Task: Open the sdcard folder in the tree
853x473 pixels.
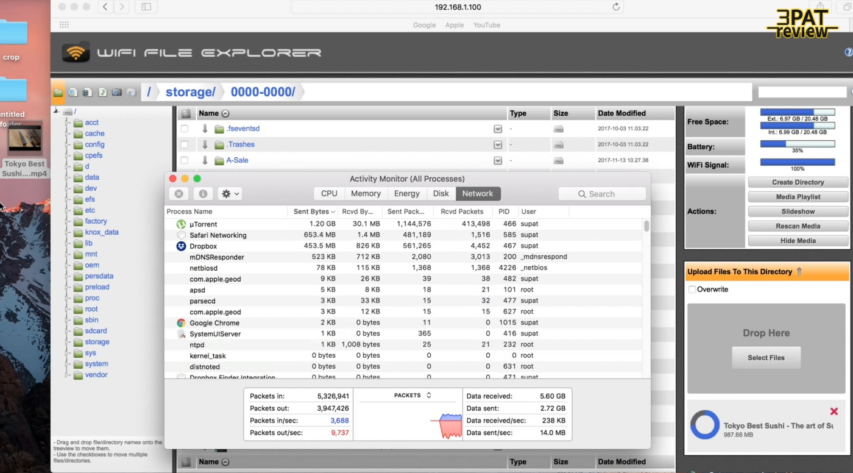Action: tap(96, 331)
